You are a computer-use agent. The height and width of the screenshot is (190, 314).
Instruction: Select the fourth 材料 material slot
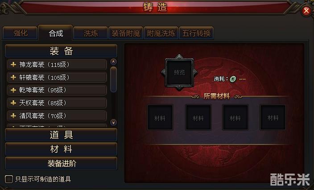click(273, 118)
